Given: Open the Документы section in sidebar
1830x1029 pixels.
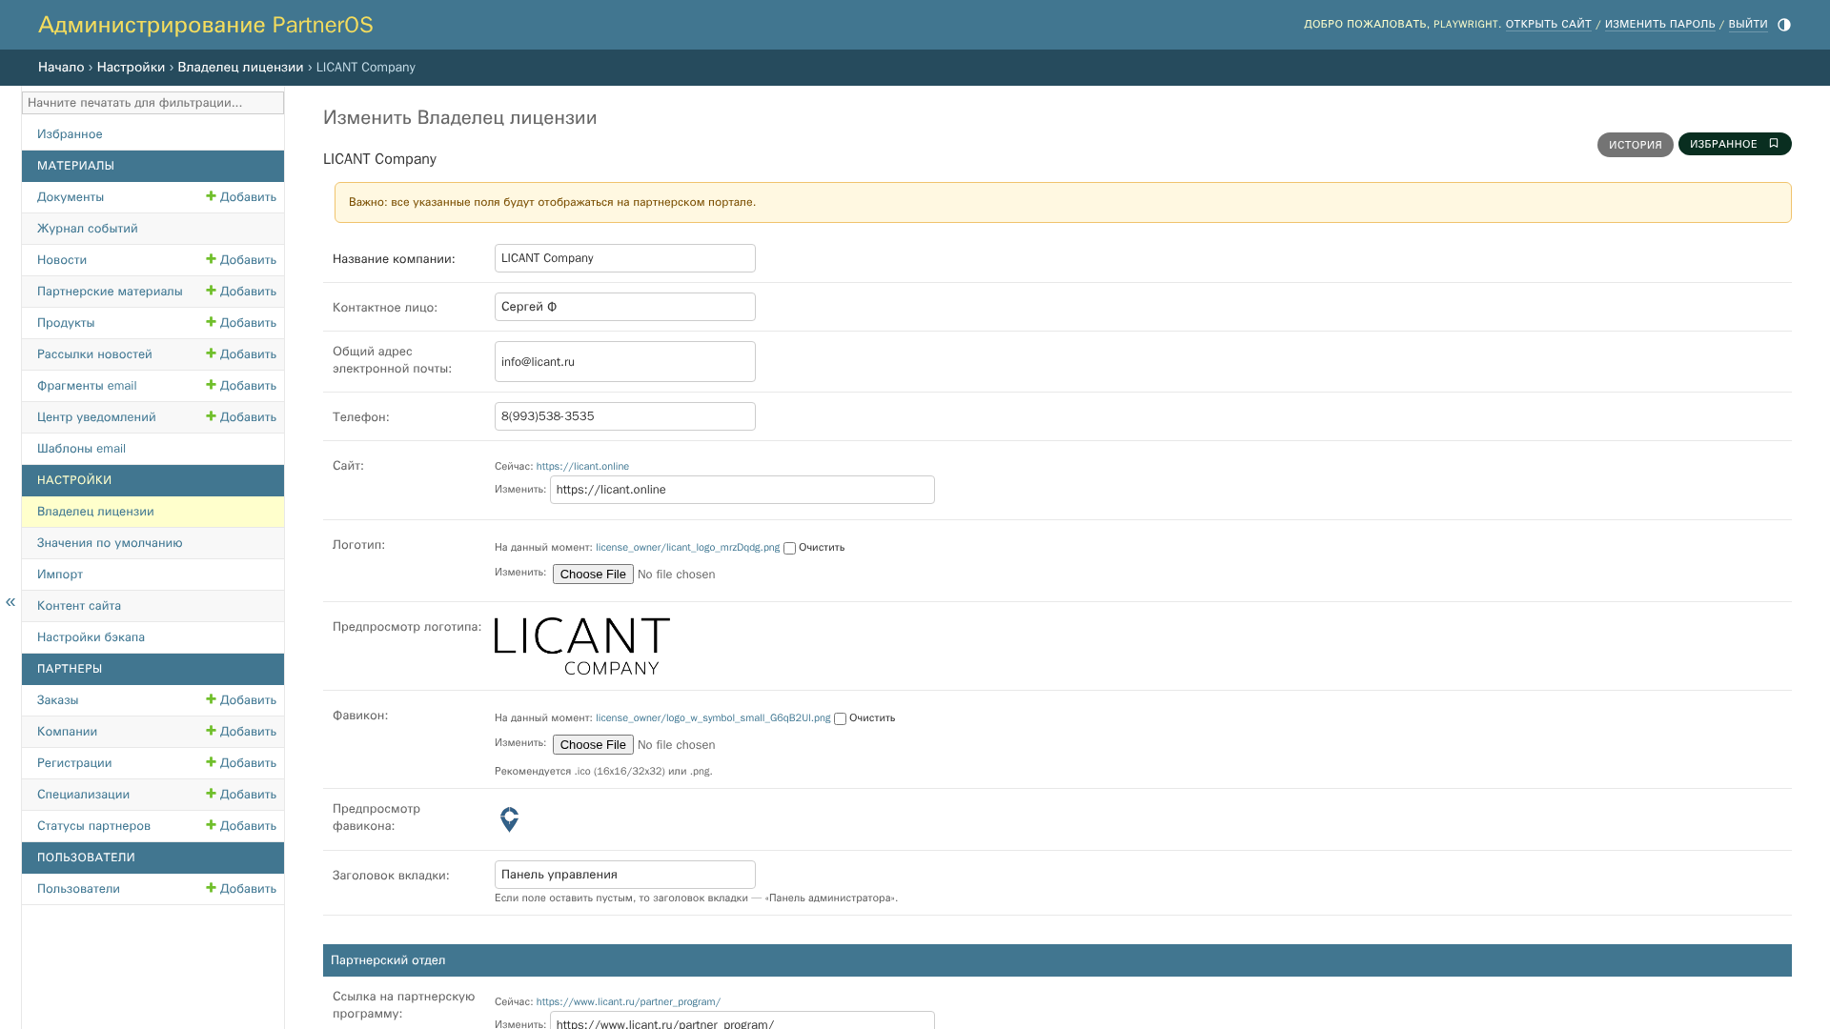Looking at the screenshot, I should point(71,197).
